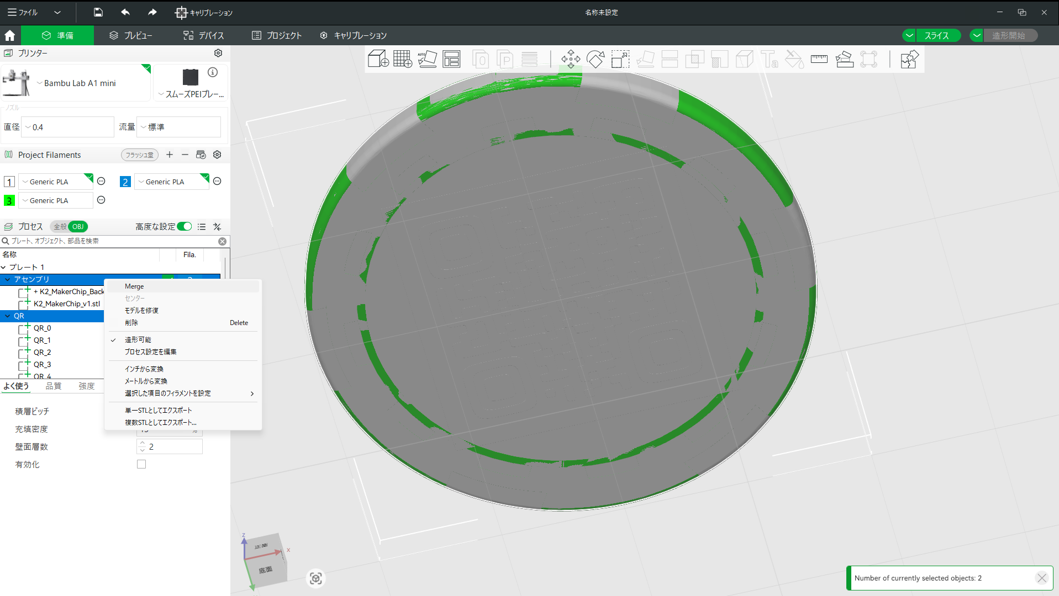Click filament 3 green color swatch

[x=9, y=200]
